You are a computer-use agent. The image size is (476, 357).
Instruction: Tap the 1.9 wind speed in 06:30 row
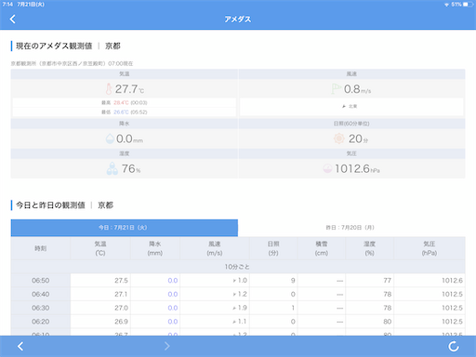243,308
